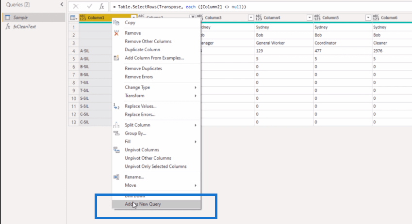Open Column3 filter dropdown
The width and height of the screenshot is (412, 224).
point(251,17)
